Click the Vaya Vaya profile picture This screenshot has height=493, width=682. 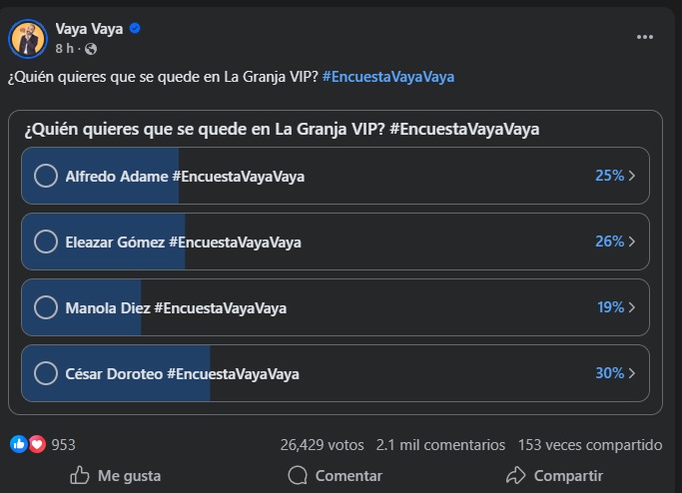[x=28, y=38]
